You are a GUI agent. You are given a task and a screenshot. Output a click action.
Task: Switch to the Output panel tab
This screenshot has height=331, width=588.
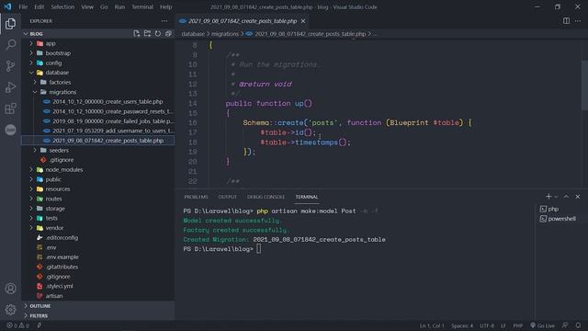pyautogui.click(x=227, y=197)
